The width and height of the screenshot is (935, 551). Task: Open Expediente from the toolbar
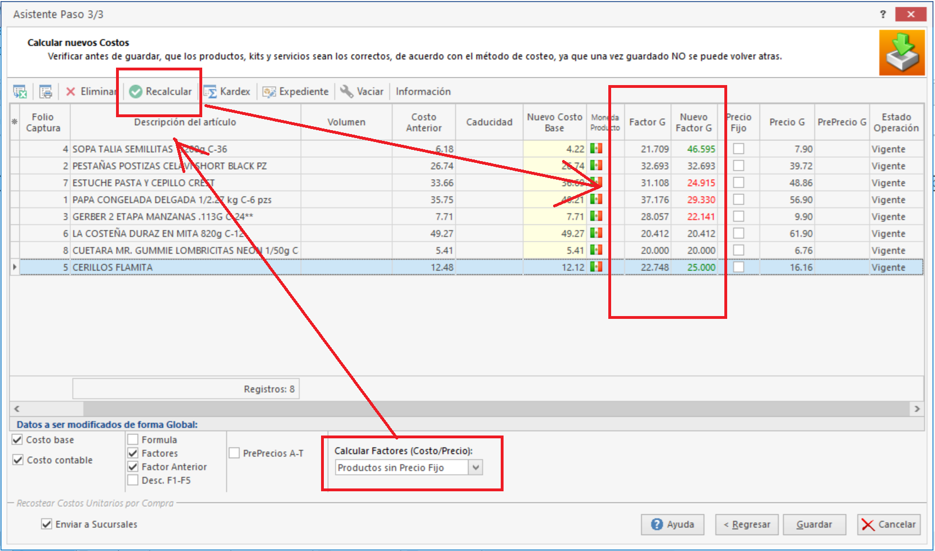click(x=296, y=91)
